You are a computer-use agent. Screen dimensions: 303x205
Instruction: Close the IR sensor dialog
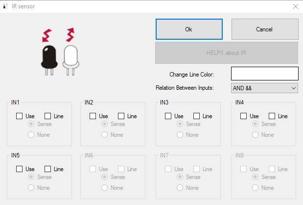point(296,6)
